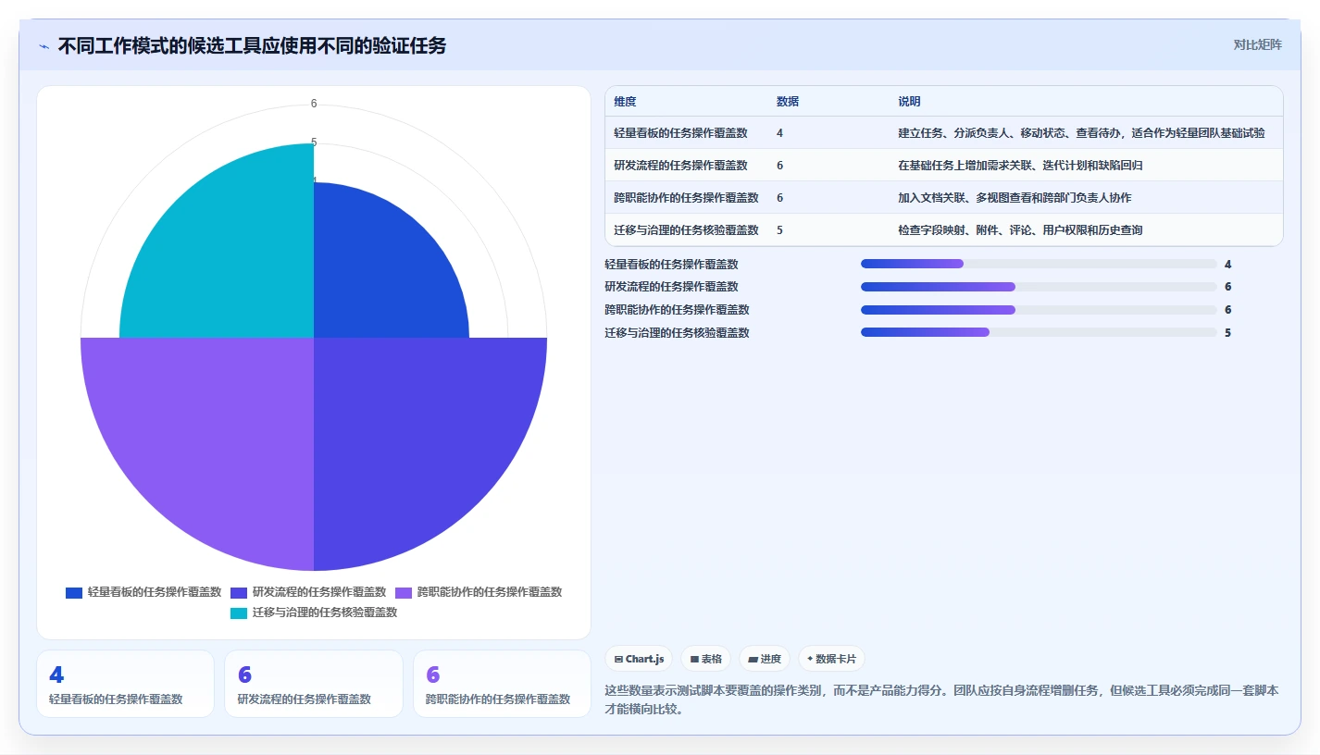1320x755 pixels.
Task: Click the heading 不同工作模式的候选工具应使用不同的验证任务
Action: coord(252,45)
